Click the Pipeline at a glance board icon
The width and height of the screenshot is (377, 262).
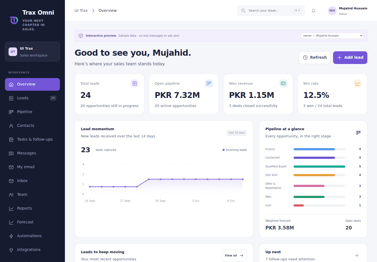[x=358, y=133]
